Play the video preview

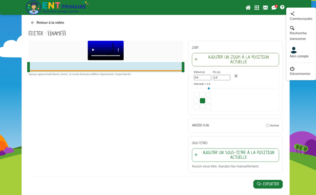(93, 50)
